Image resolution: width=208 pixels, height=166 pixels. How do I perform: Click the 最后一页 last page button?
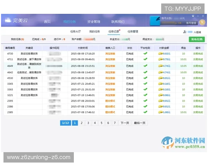[140, 123]
